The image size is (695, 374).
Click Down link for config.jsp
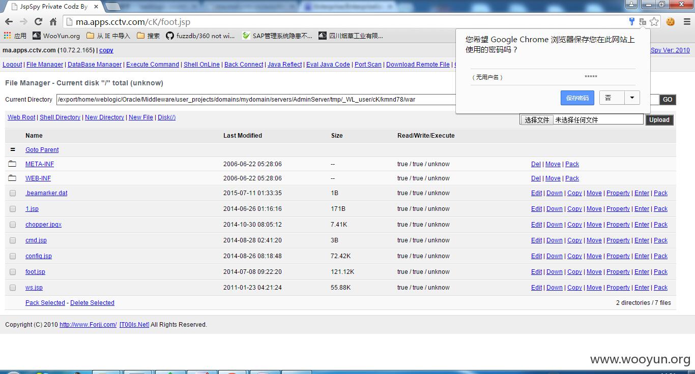tap(555, 256)
